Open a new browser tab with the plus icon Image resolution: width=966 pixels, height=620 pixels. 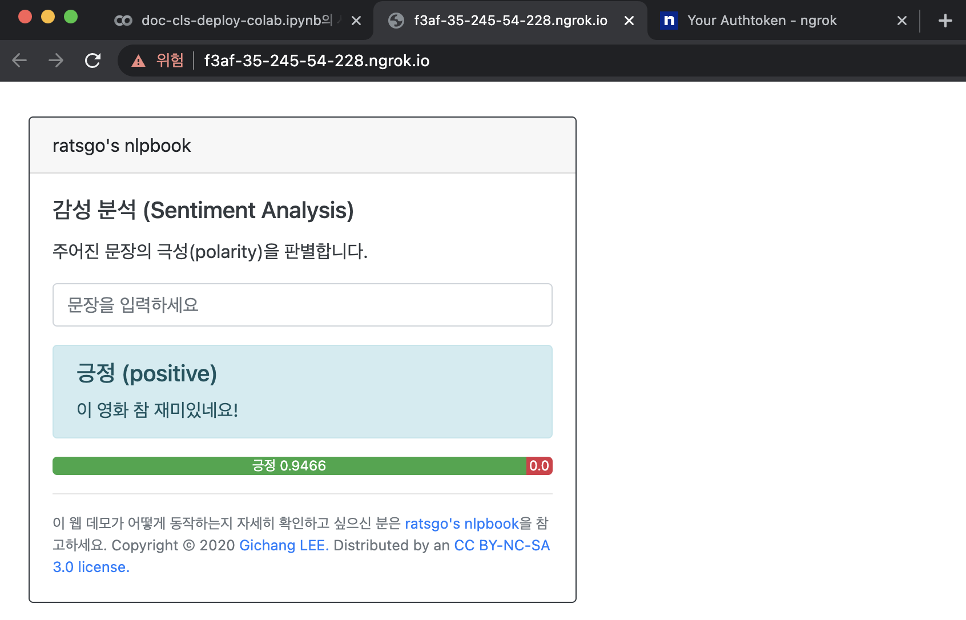pyautogui.click(x=945, y=20)
